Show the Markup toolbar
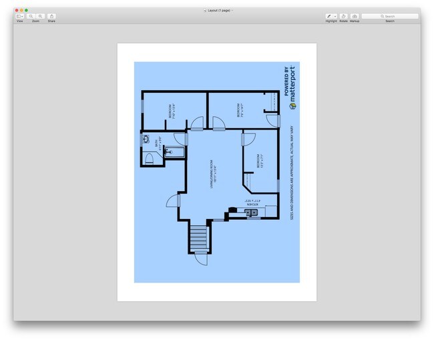This screenshot has height=340, width=434. coord(355,16)
